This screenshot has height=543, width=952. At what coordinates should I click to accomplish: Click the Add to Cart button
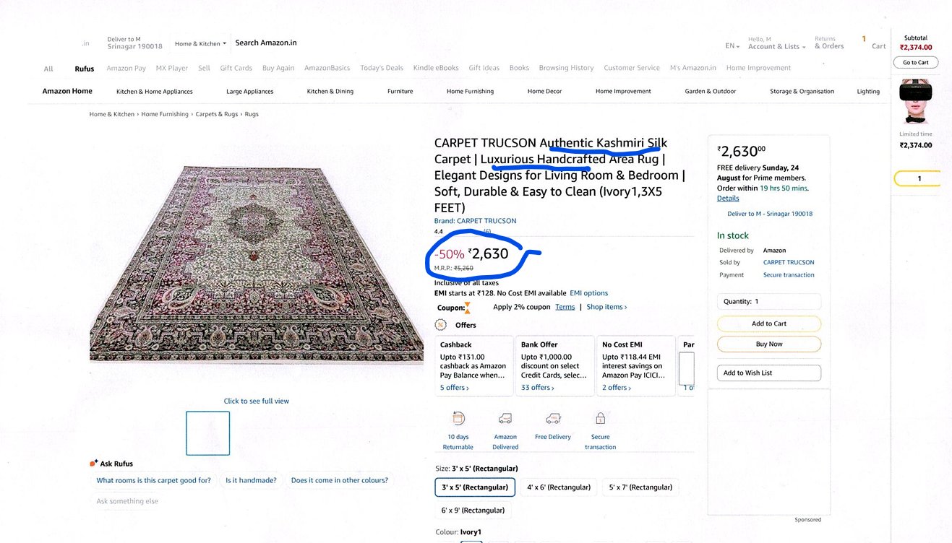tap(768, 323)
